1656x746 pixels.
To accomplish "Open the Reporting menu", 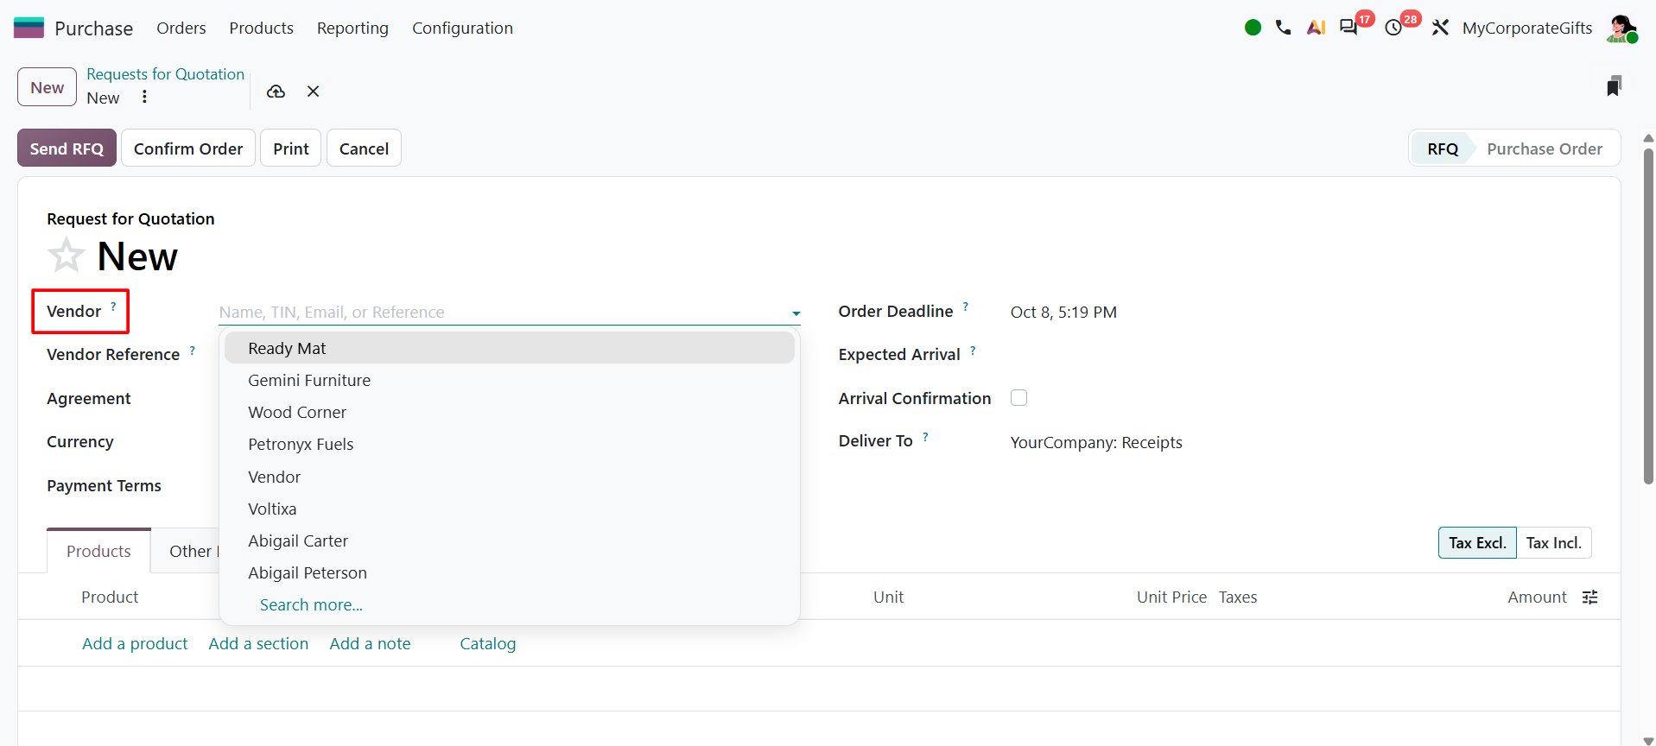I will [352, 28].
